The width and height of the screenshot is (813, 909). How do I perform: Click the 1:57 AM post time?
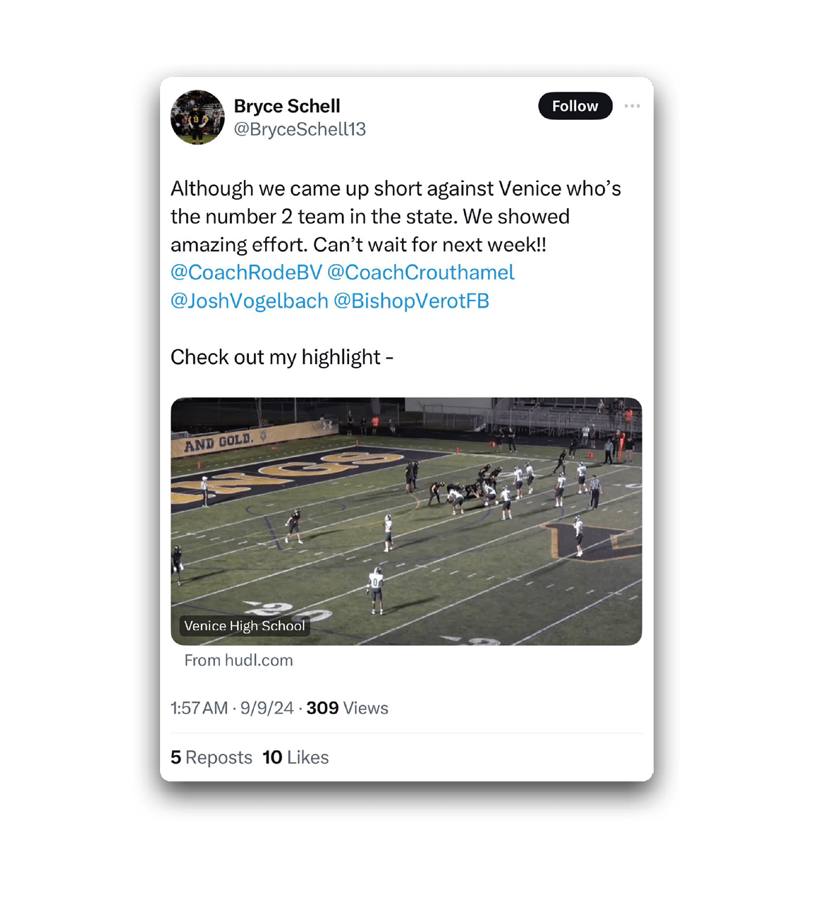(199, 708)
